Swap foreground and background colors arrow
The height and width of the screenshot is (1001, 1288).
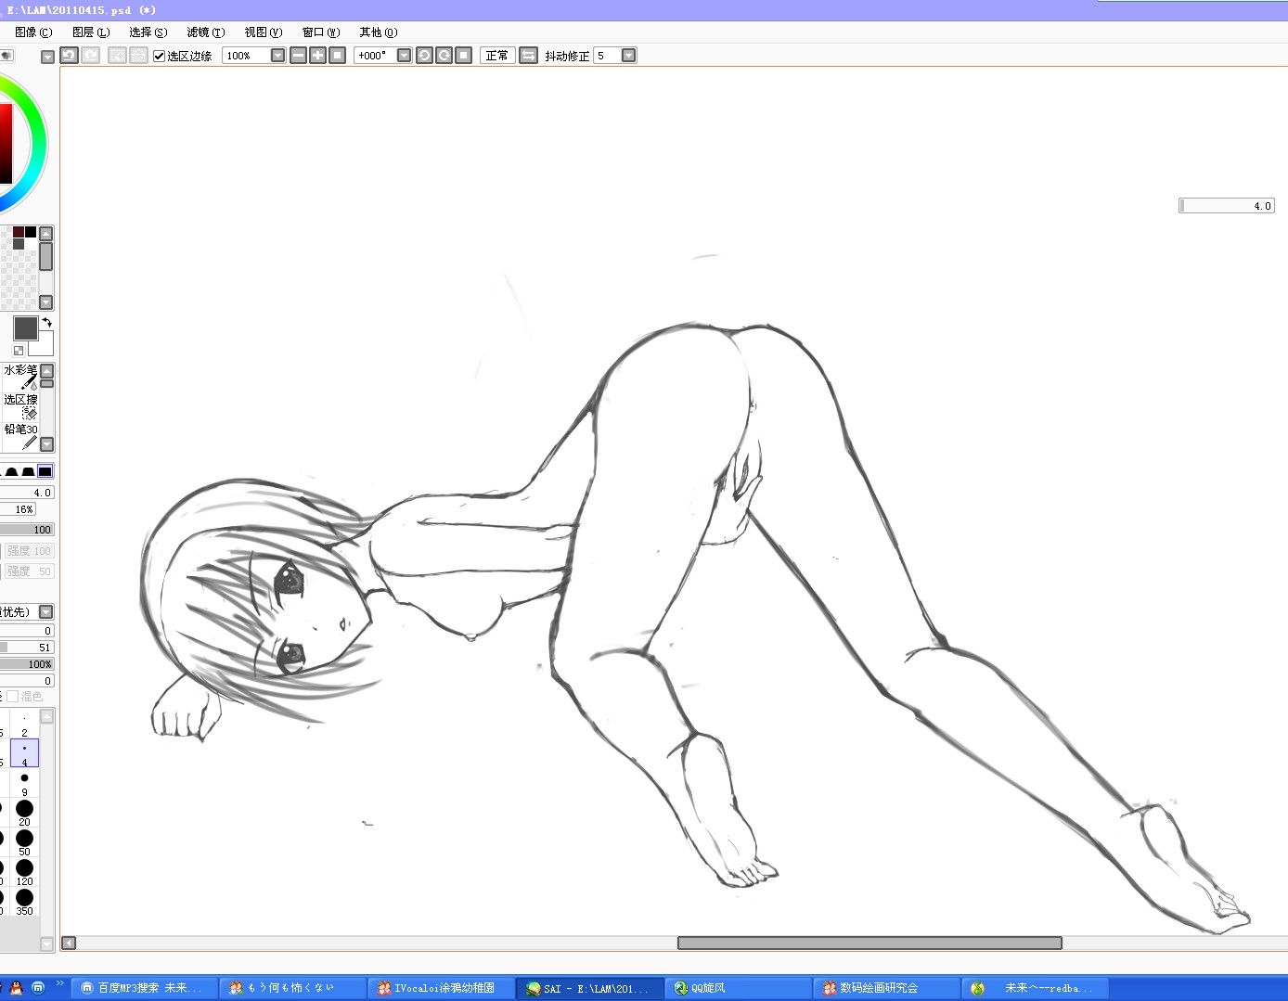tap(46, 322)
